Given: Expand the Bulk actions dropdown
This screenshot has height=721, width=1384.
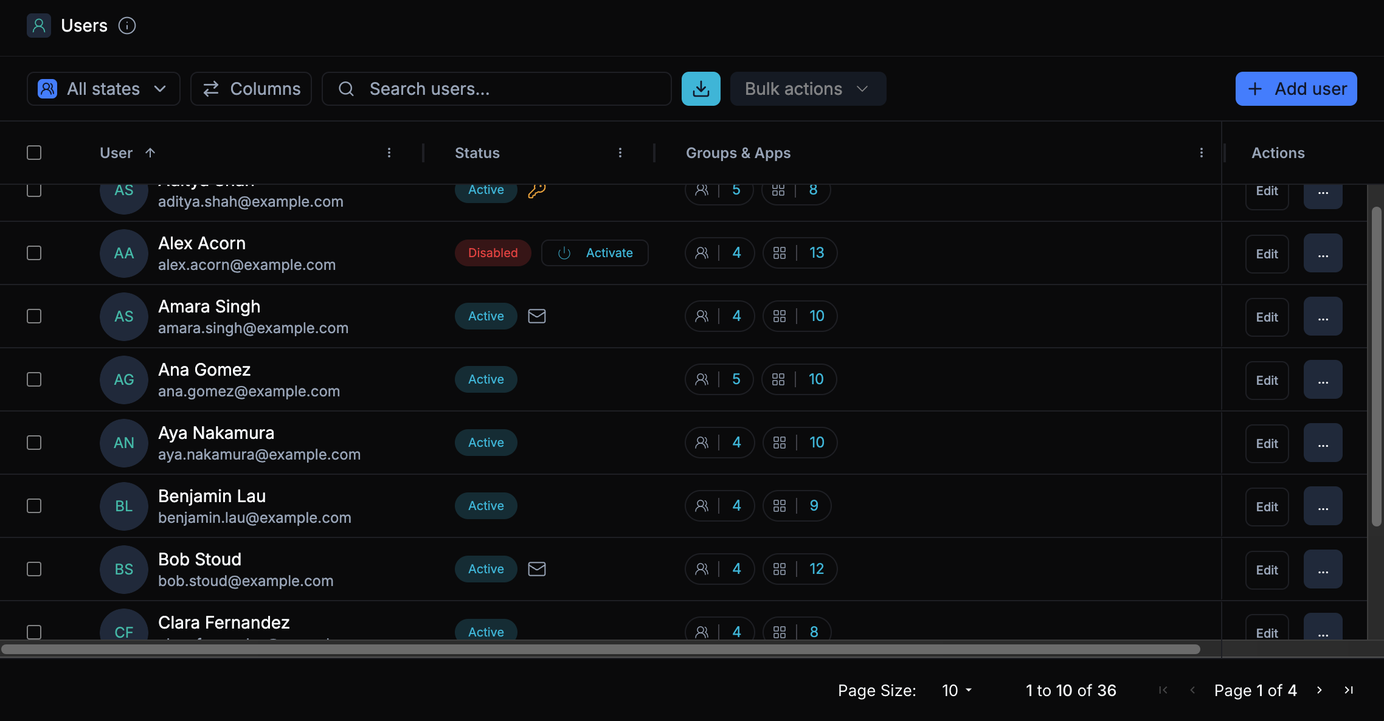Looking at the screenshot, I should pyautogui.click(x=808, y=89).
